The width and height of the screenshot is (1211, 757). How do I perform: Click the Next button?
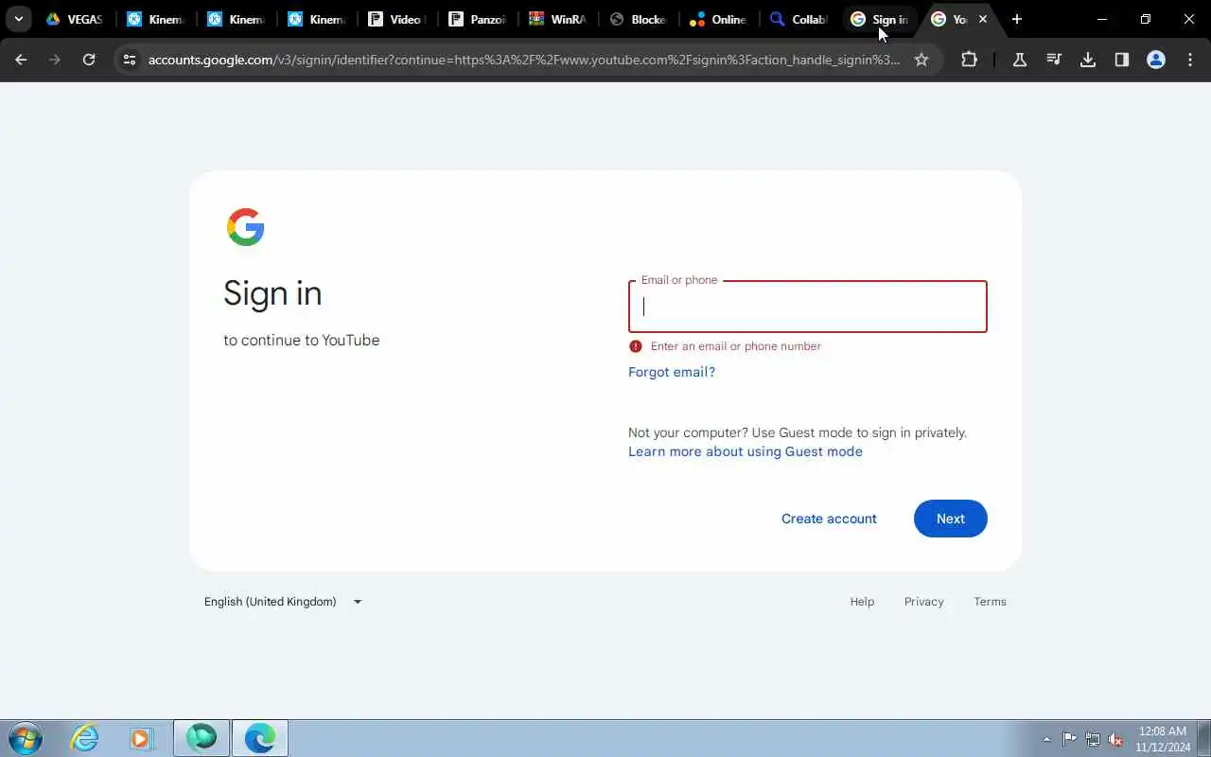point(951,519)
